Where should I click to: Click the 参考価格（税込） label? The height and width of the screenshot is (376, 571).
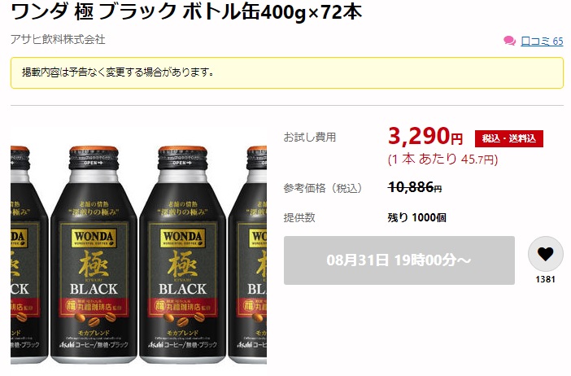[x=323, y=188]
